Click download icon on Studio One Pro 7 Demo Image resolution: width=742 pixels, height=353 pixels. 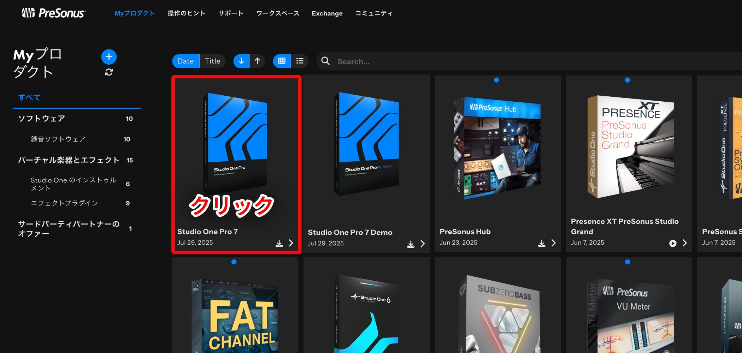(x=411, y=244)
